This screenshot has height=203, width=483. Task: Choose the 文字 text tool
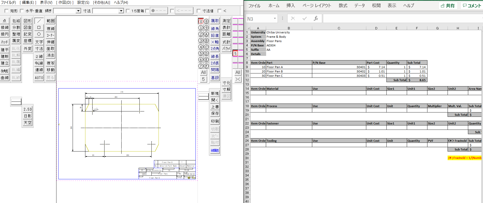[x=39, y=42]
